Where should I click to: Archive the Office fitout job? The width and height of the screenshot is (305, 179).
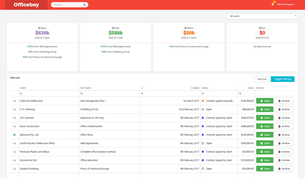(283, 135)
